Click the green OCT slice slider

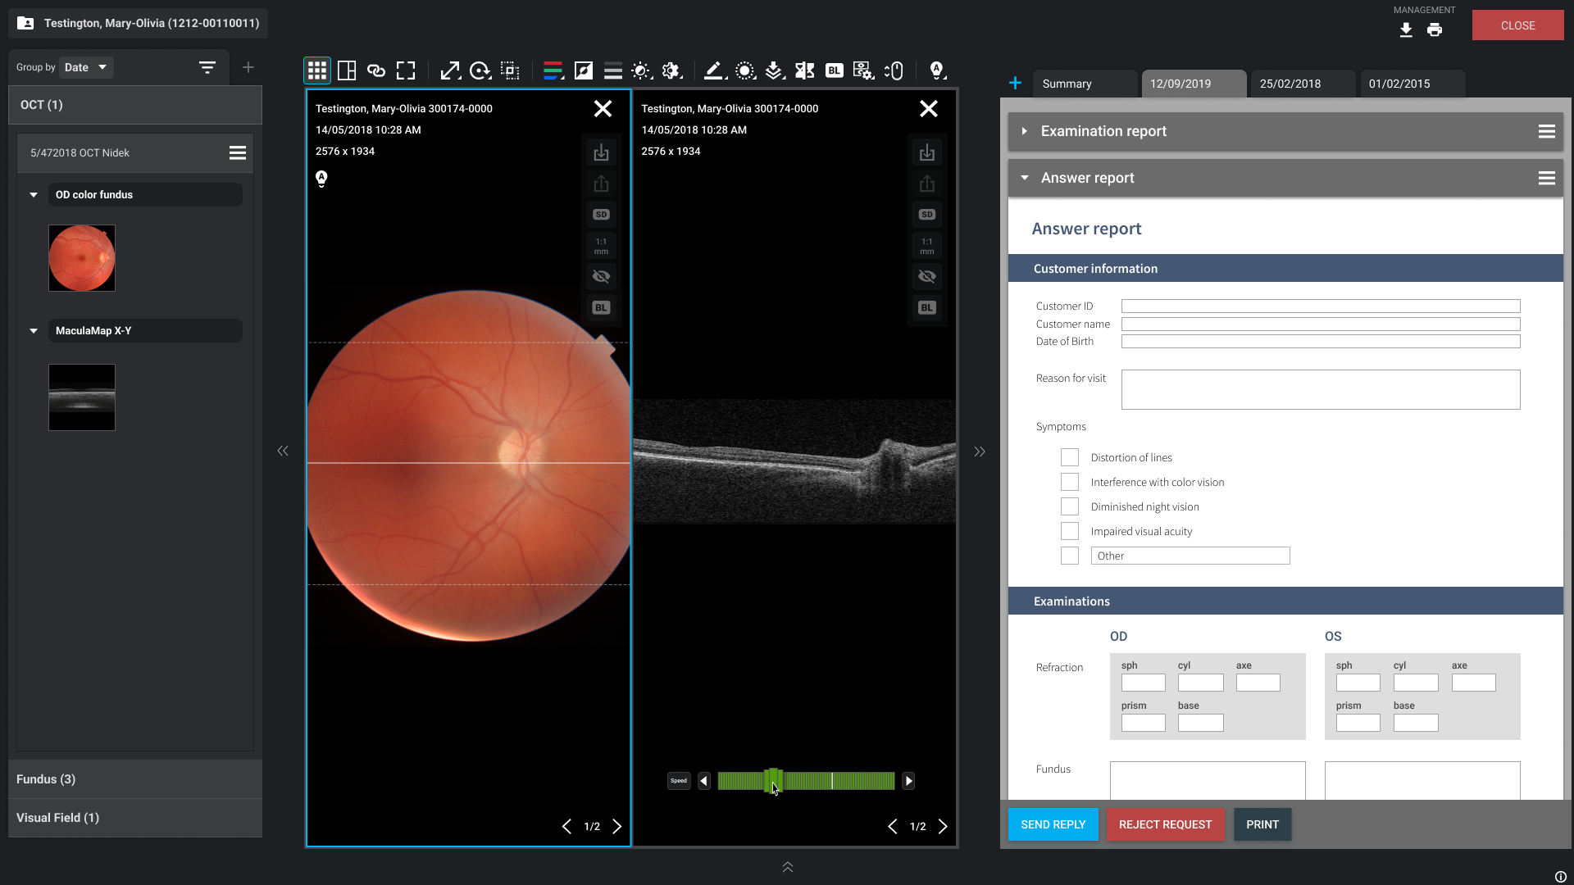tap(806, 781)
